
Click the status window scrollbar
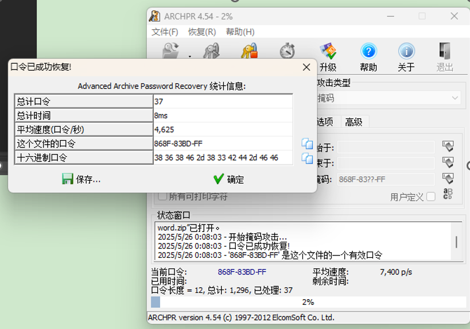(456, 242)
